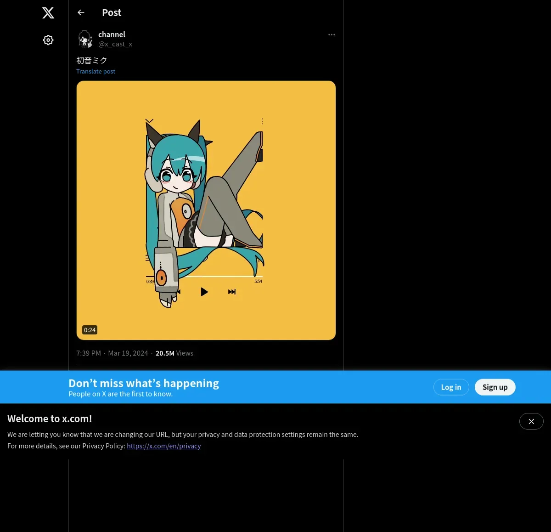Click the channel profile avatar
The width and height of the screenshot is (551, 532).
85,39
